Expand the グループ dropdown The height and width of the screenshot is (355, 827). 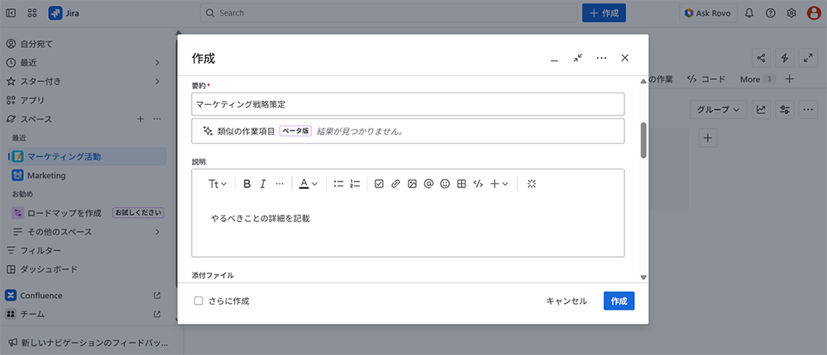pos(717,109)
